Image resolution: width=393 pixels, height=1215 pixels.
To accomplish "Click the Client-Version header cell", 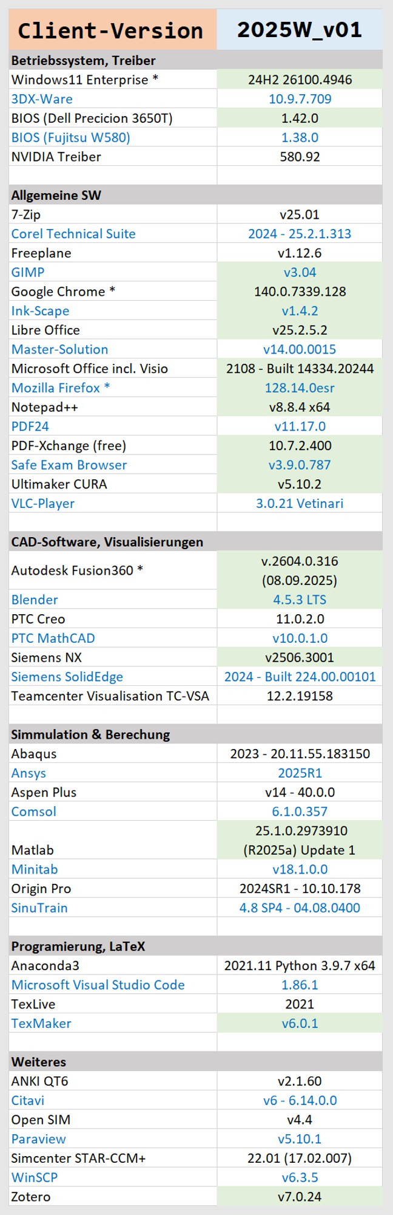I will 112,30.
